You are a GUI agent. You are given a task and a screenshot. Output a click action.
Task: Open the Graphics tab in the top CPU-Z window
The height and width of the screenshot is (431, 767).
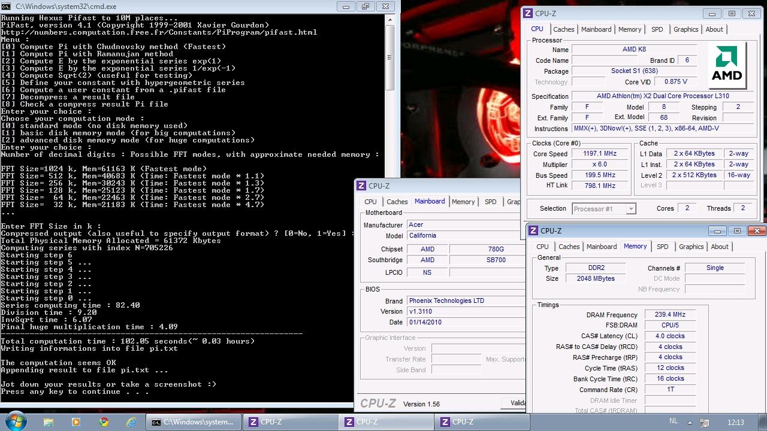click(686, 29)
